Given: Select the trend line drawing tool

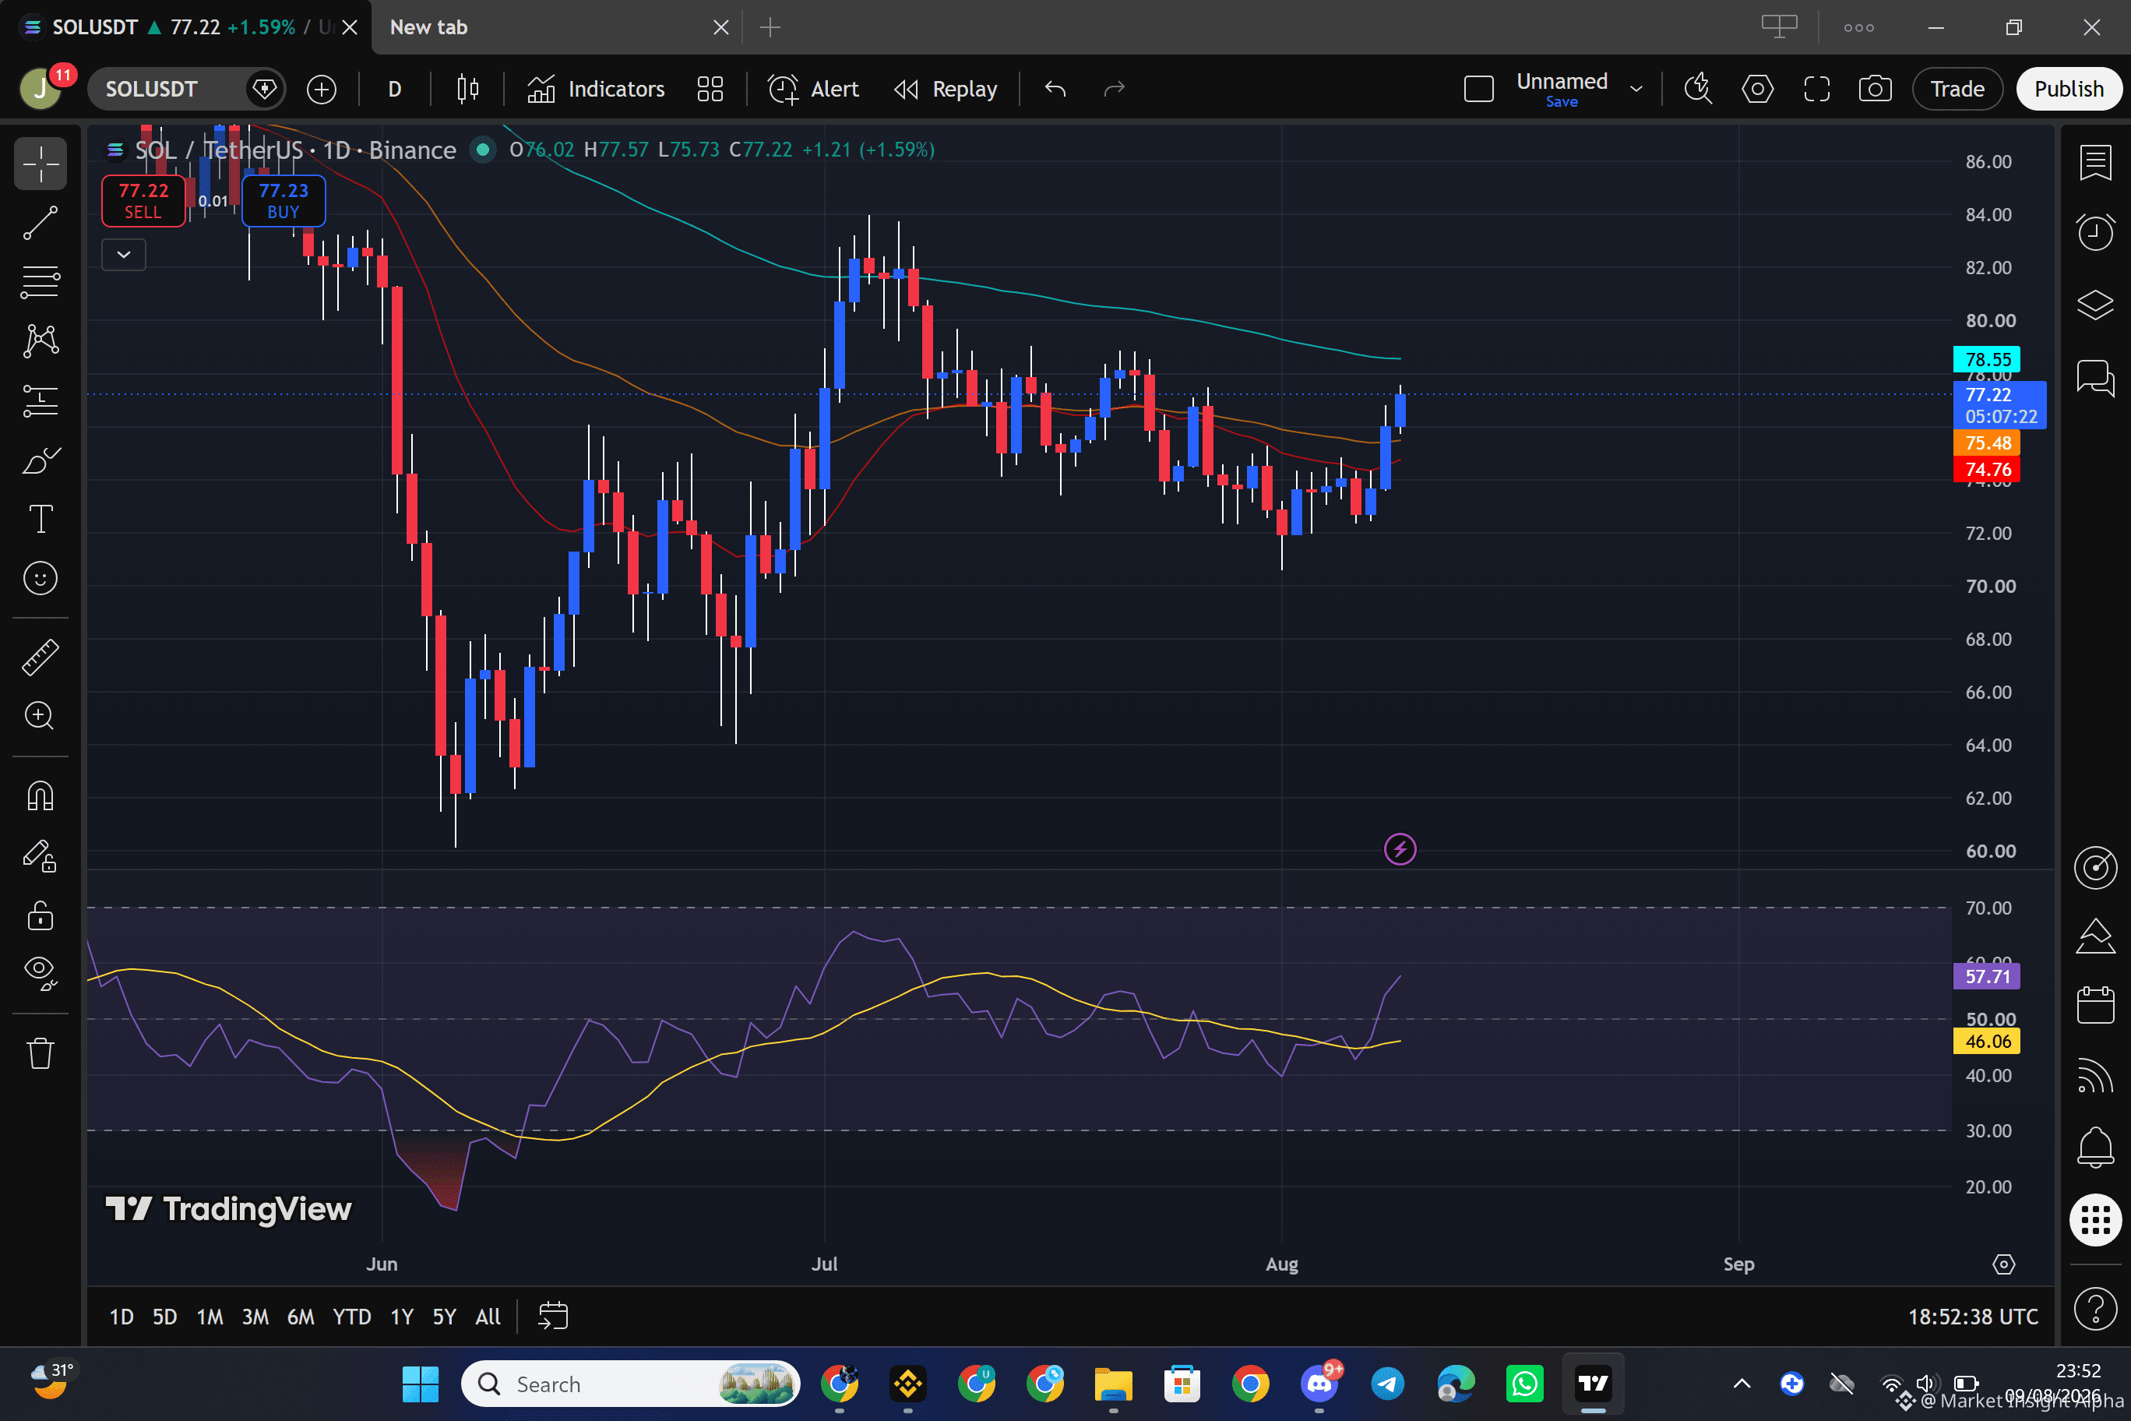Looking at the screenshot, I should pyautogui.click(x=40, y=223).
